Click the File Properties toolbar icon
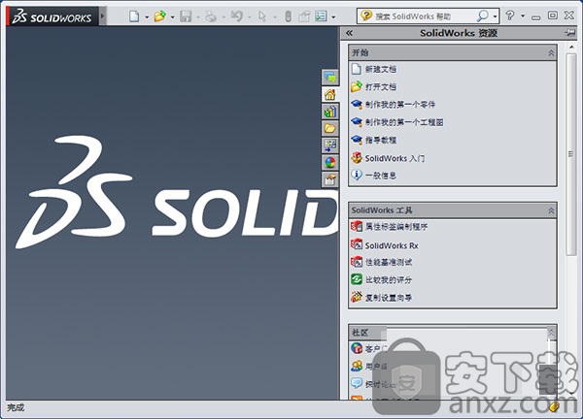 (304, 16)
